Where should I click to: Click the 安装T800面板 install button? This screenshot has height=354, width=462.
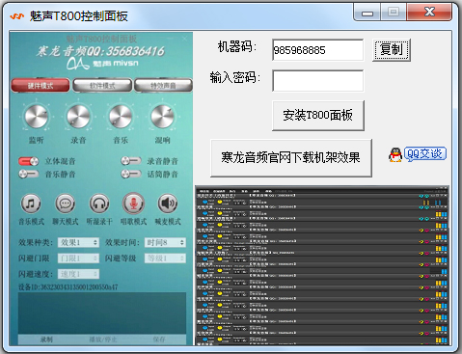(x=318, y=116)
